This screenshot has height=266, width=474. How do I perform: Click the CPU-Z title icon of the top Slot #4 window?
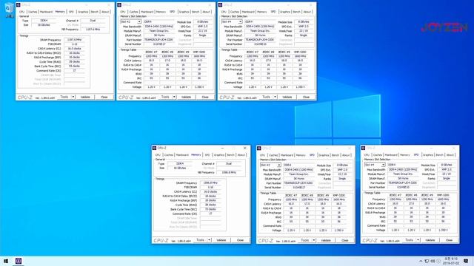click(x=220, y=5)
